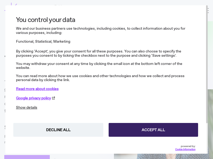
Task: Click the paragraph starting You can read more
Action: pyautogui.click(x=100, y=78)
